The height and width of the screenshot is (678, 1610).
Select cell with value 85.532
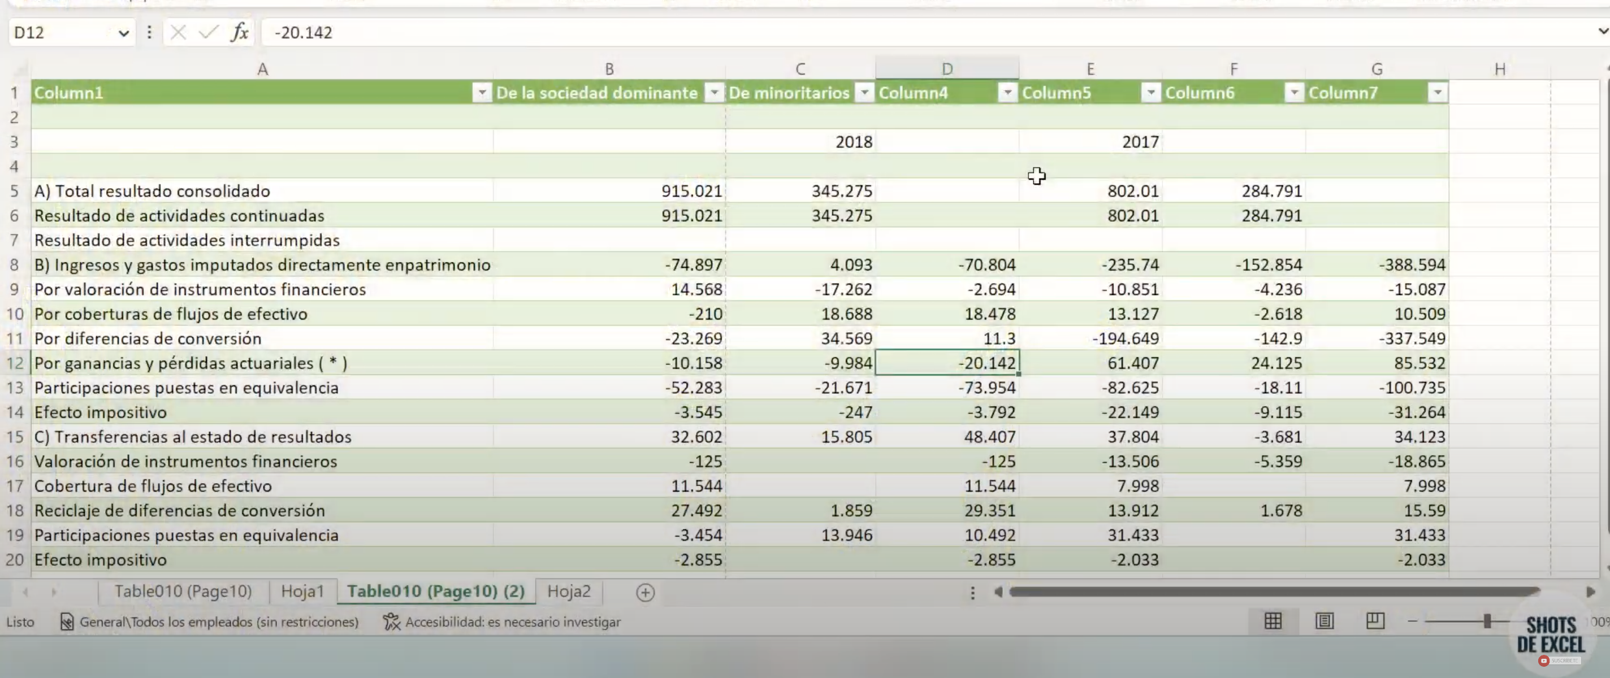click(x=1378, y=363)
